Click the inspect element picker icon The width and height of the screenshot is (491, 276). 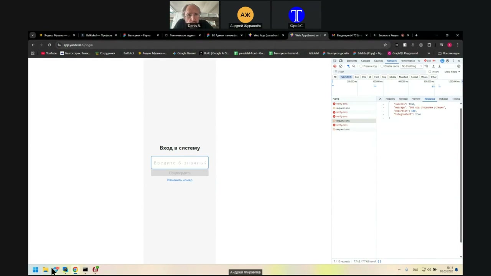pos(335,61)
